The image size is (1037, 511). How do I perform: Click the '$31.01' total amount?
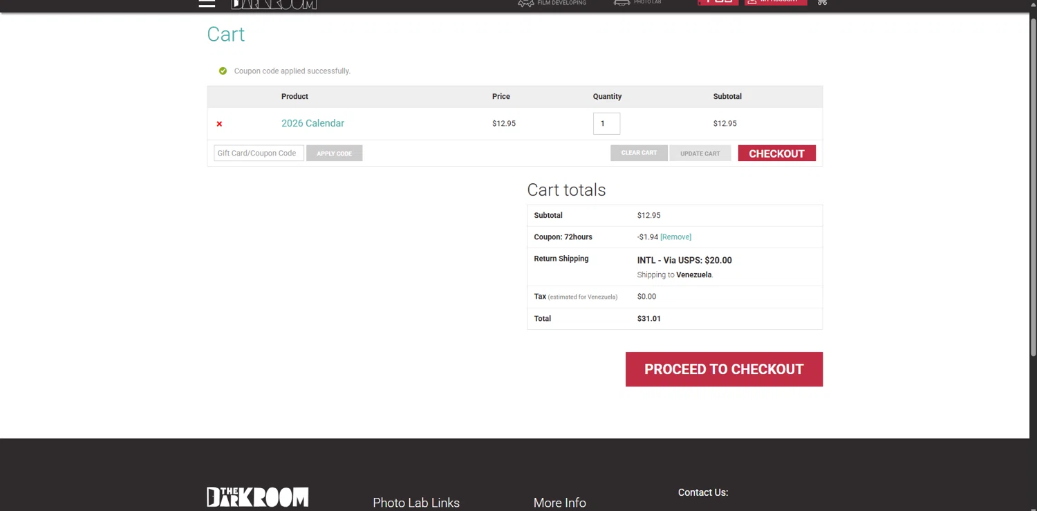[x=649, y=319]
